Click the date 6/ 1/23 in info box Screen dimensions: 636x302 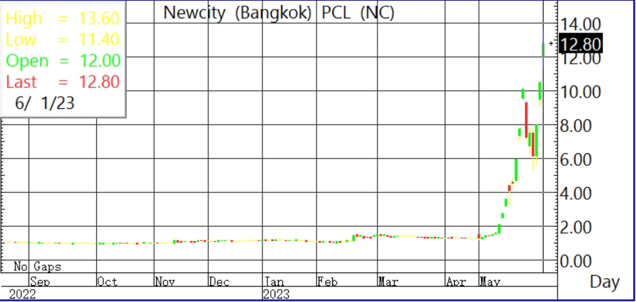coord(45,103)
